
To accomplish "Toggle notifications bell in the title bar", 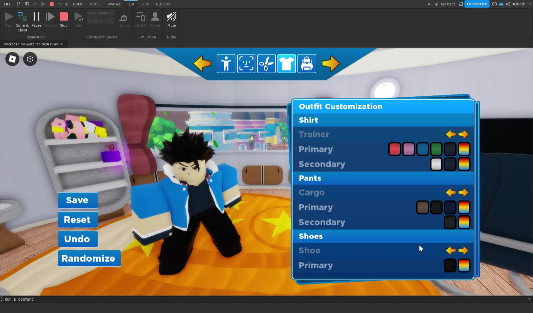I will click(x=461, y=4).
